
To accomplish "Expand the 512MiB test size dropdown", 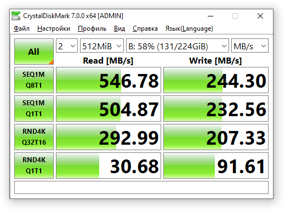I will [102, 45].
